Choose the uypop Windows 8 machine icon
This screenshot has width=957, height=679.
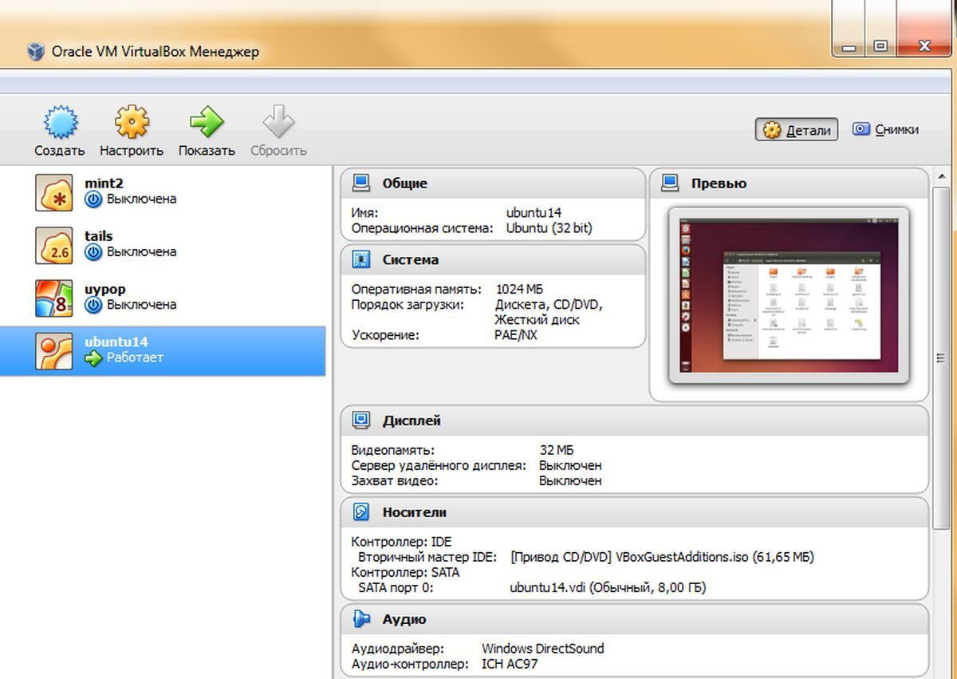tap(54, 298)
